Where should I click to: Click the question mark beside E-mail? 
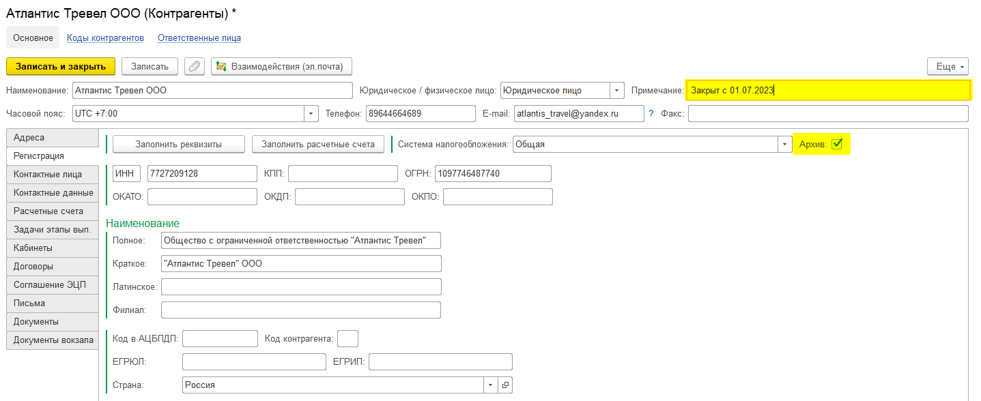click(651, 114)
